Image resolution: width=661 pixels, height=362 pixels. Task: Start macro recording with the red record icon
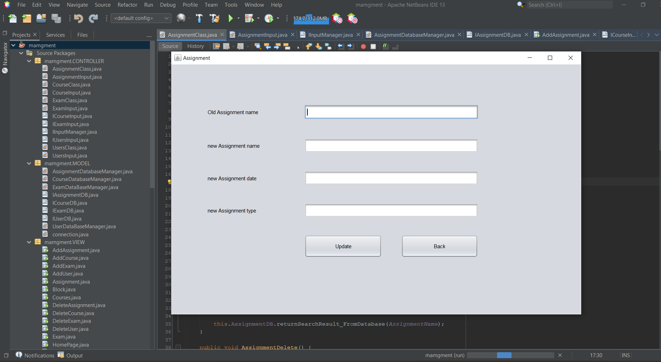[363, 46]
